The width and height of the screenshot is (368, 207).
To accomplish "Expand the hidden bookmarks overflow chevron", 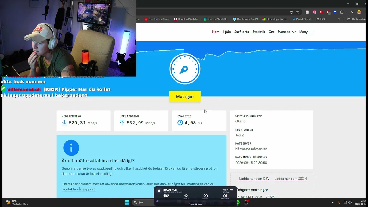I will 339,19.
